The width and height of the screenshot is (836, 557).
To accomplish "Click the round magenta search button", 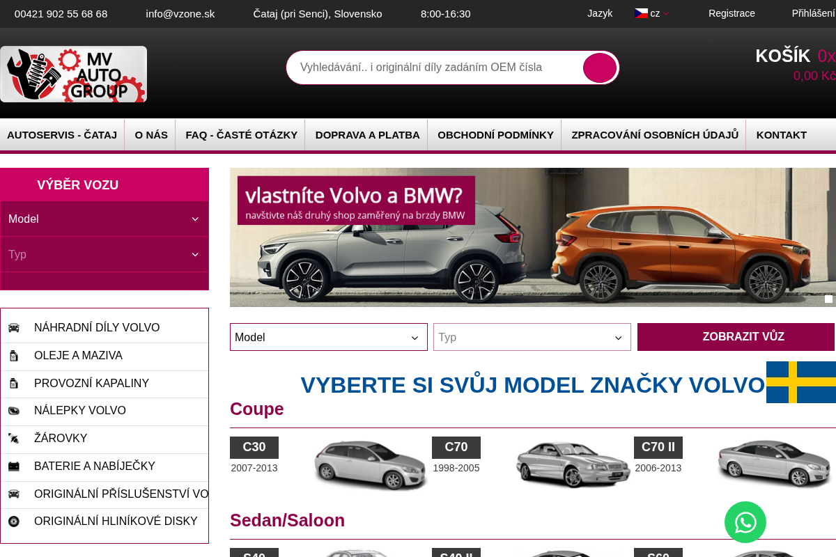I will (600, 68).
